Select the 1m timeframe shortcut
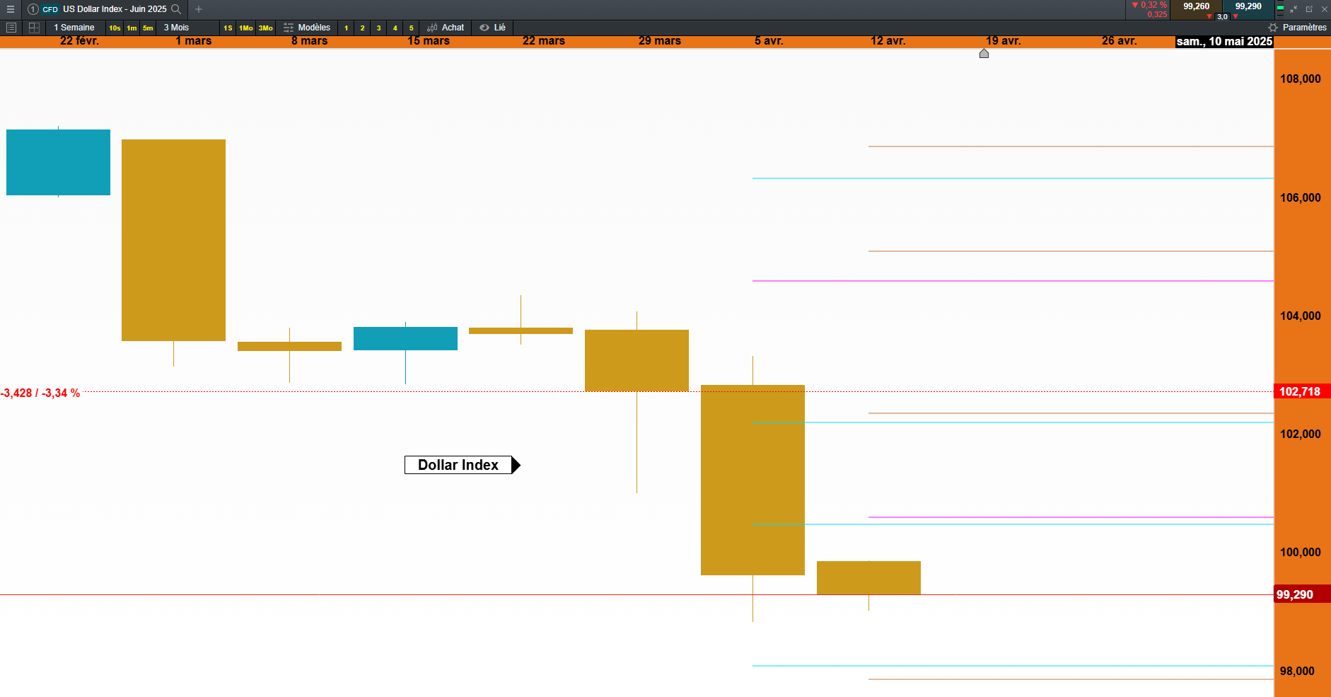This screenshot has width=1331, height=697. tap(132, 28)
